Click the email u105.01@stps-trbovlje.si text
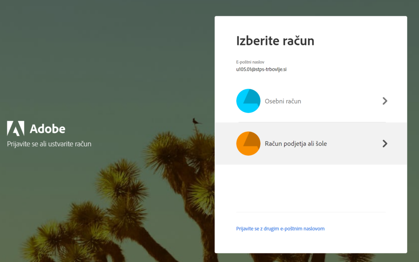Screen dimensions: 419x262 (x=261, y=69)
